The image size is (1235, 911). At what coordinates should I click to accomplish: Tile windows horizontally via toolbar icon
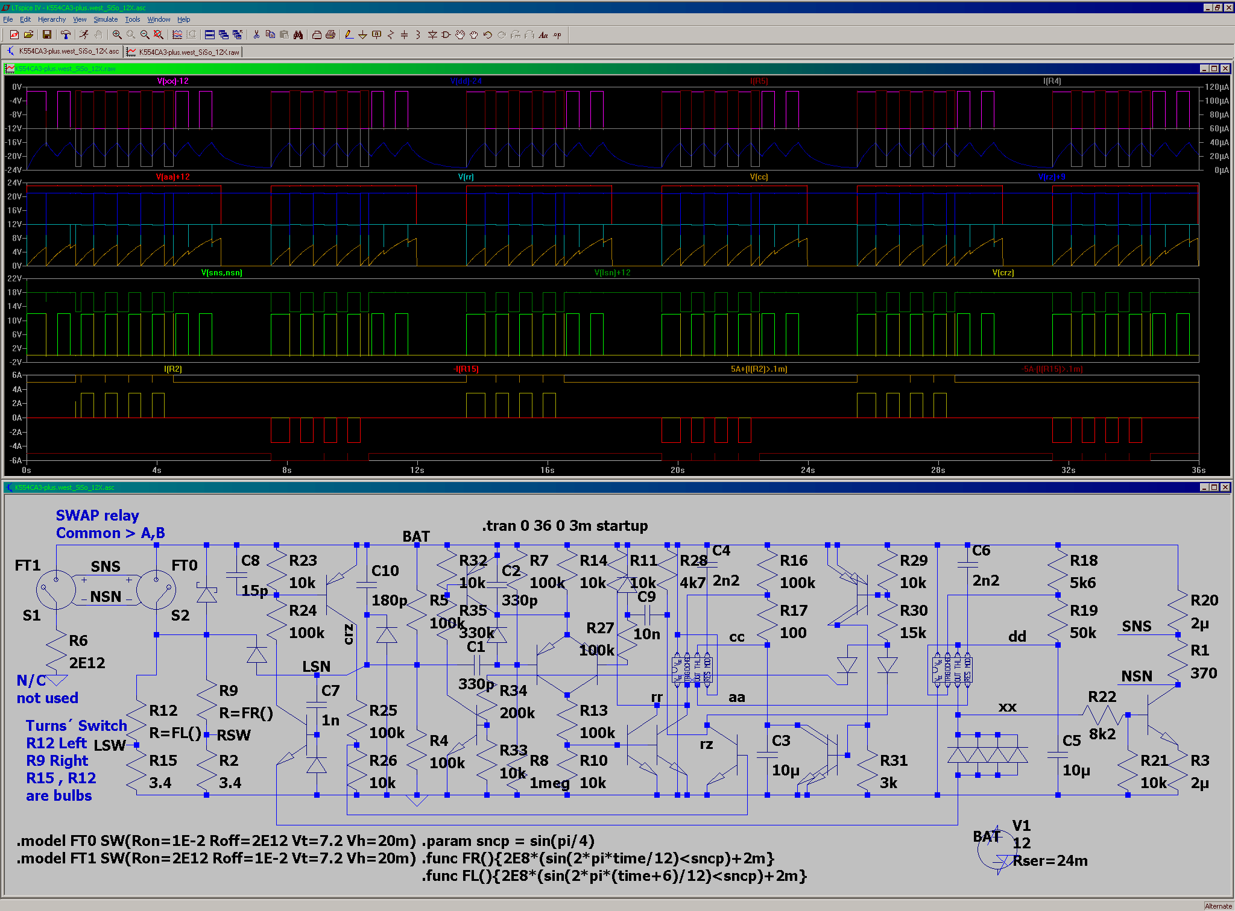210,35
